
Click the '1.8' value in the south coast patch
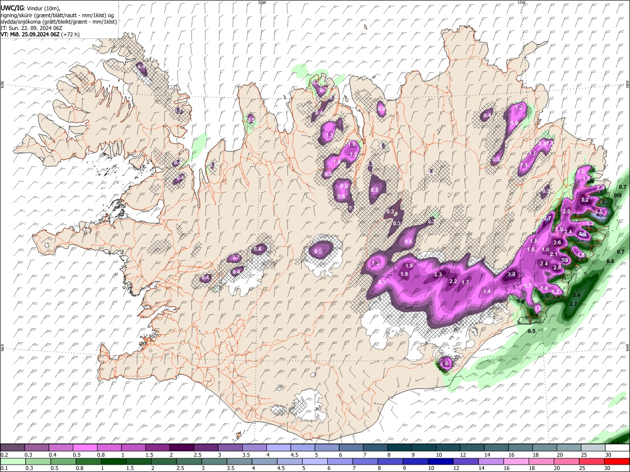[x=445, y=363]
